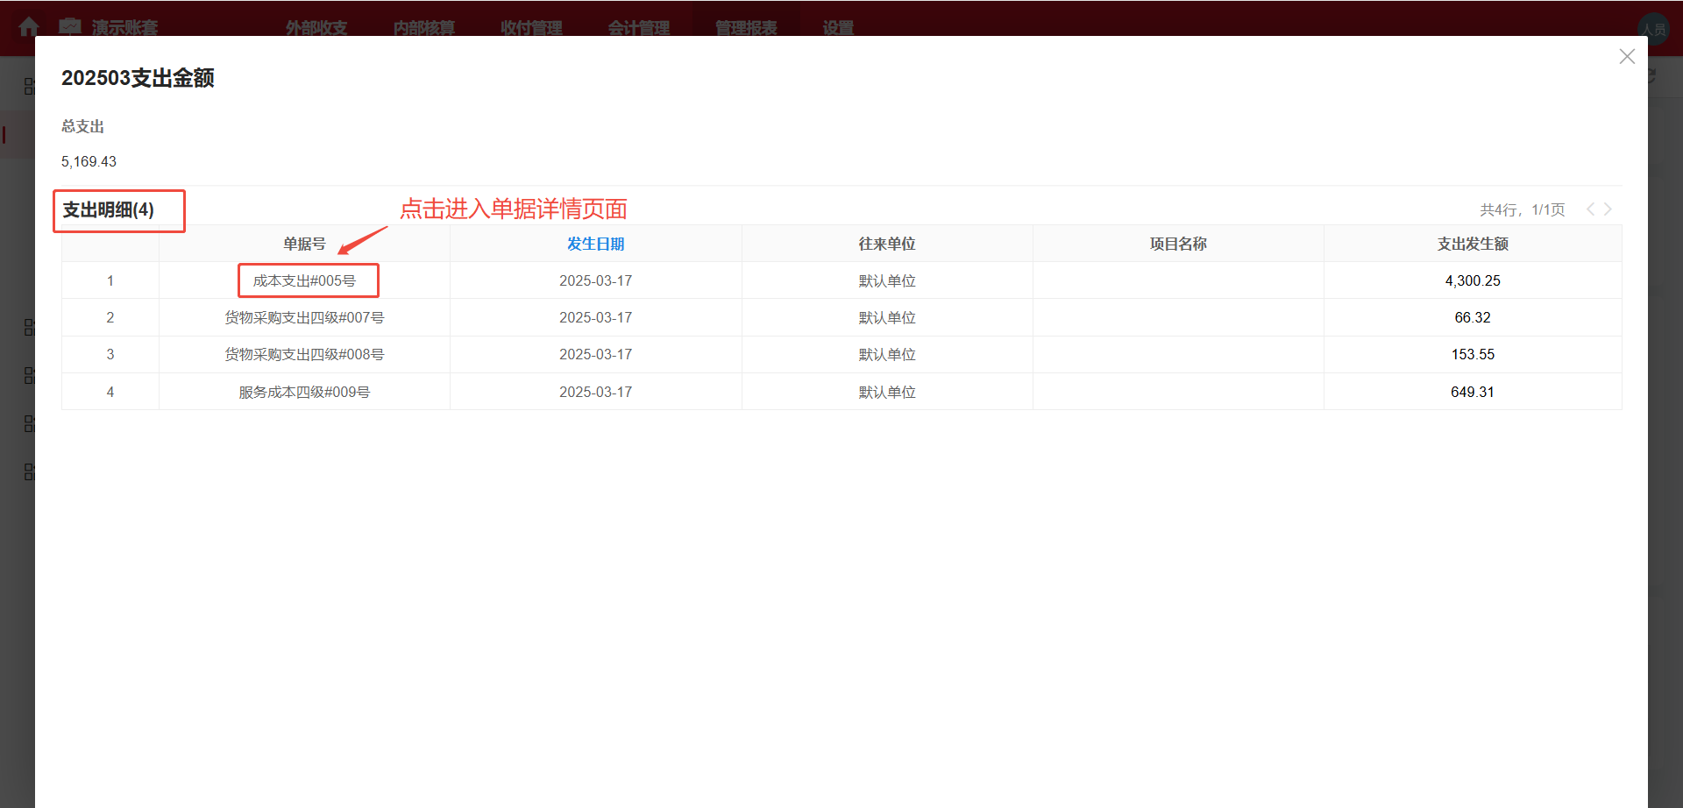
Task: Switch to the 会计管理 menu
Action: pos(639,27)
